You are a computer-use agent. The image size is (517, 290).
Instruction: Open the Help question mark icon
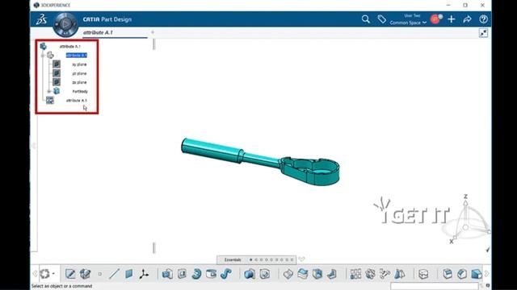click(x=483, y=19)
